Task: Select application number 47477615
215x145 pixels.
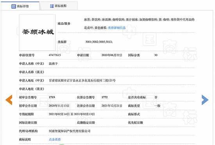Action: coord(55,55)
